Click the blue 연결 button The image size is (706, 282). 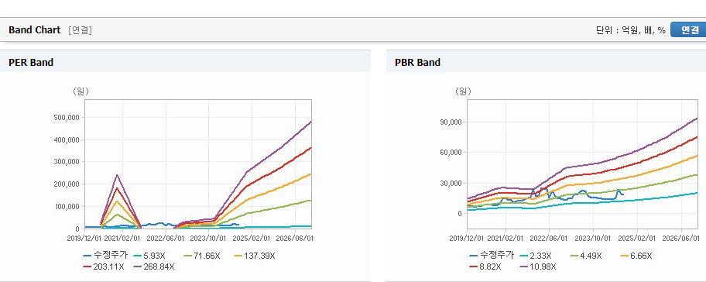[x=688, y=29]
